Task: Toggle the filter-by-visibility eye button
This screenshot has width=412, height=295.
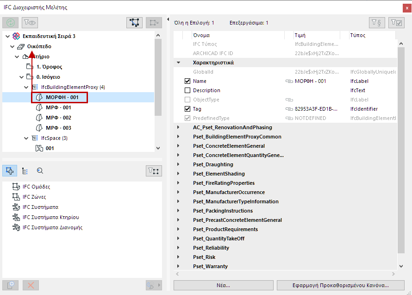Action: pyautogui.click(x=30, y=22)
